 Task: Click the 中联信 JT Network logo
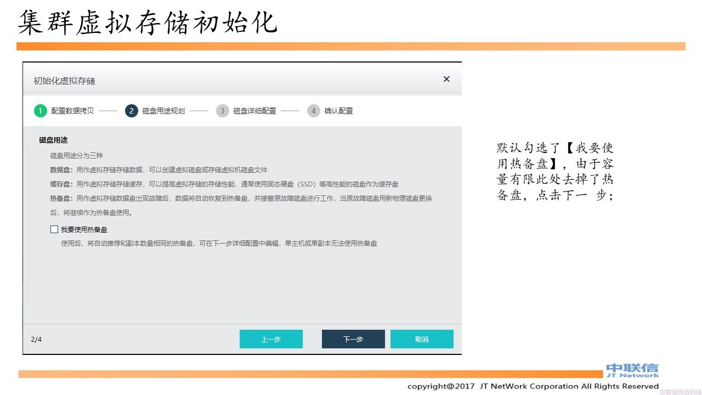click(x=632, y=371)
